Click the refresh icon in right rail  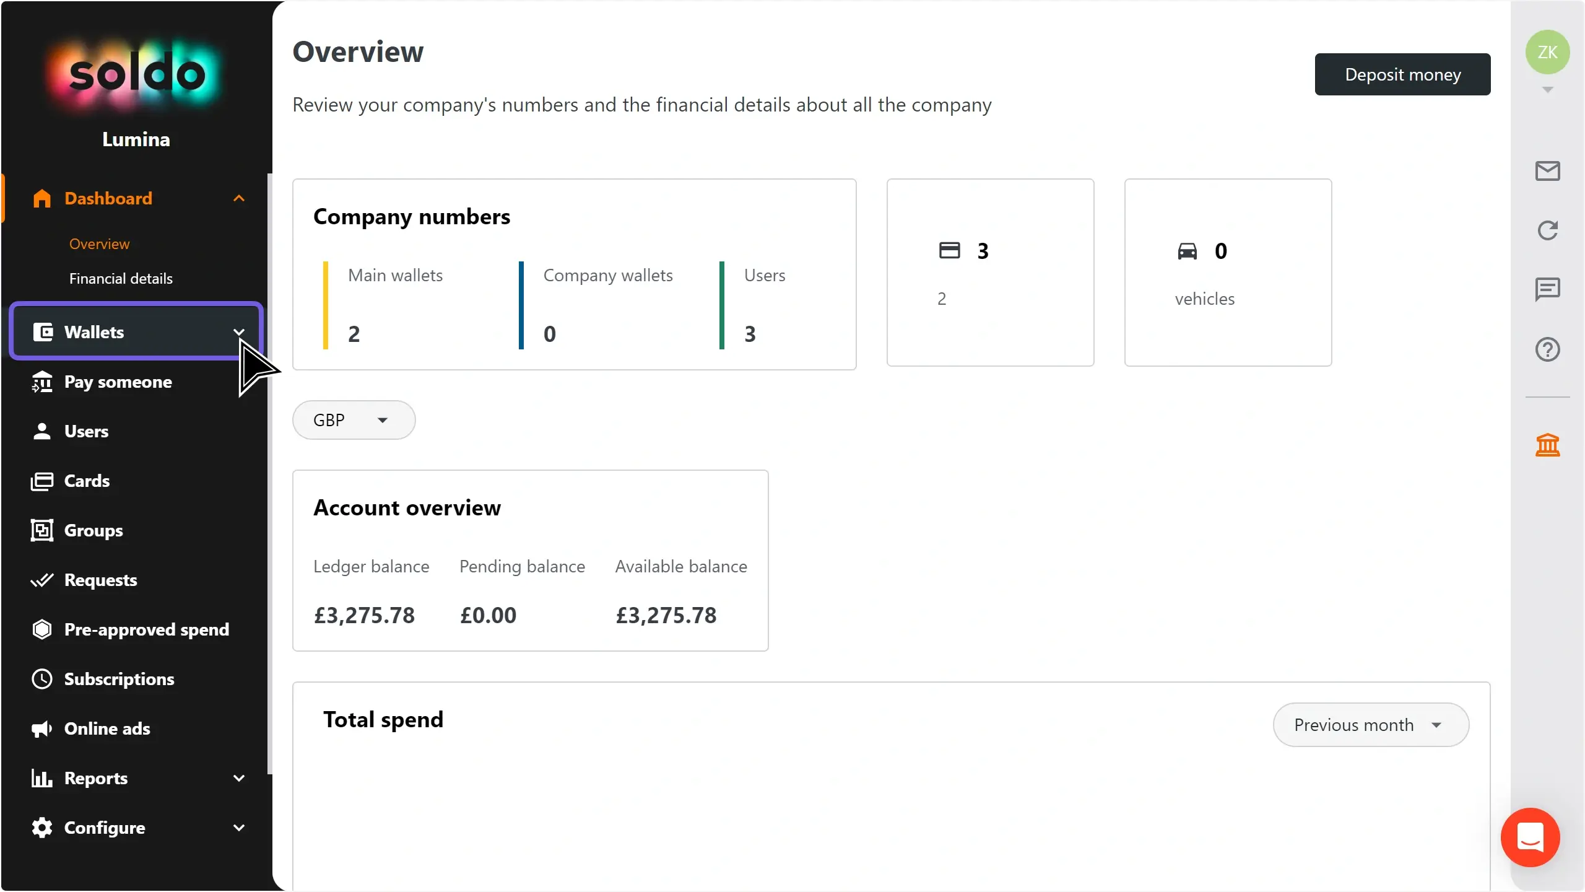point(1547,230)
